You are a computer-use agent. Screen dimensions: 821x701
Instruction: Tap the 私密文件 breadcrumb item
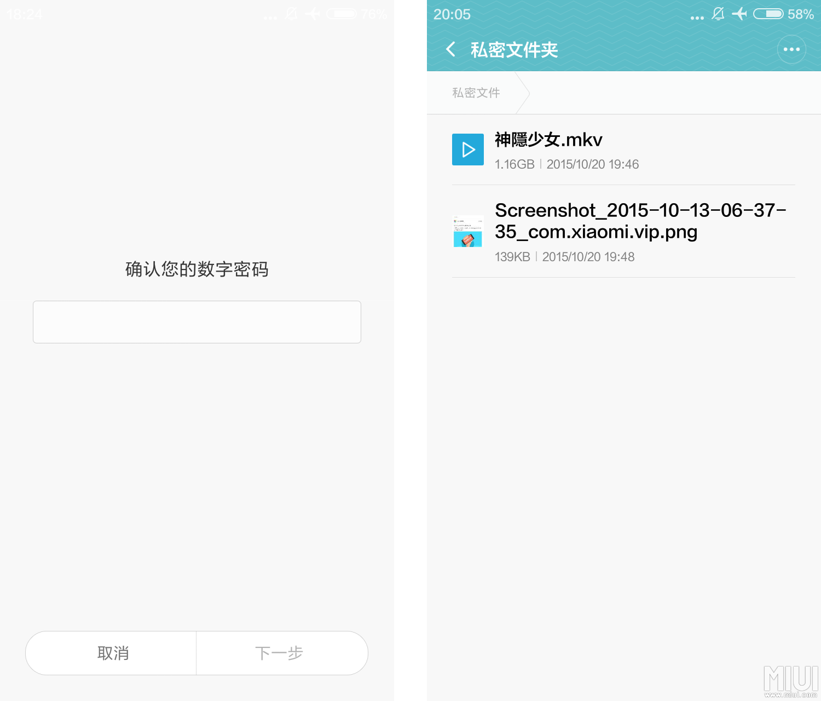point(476,93)
